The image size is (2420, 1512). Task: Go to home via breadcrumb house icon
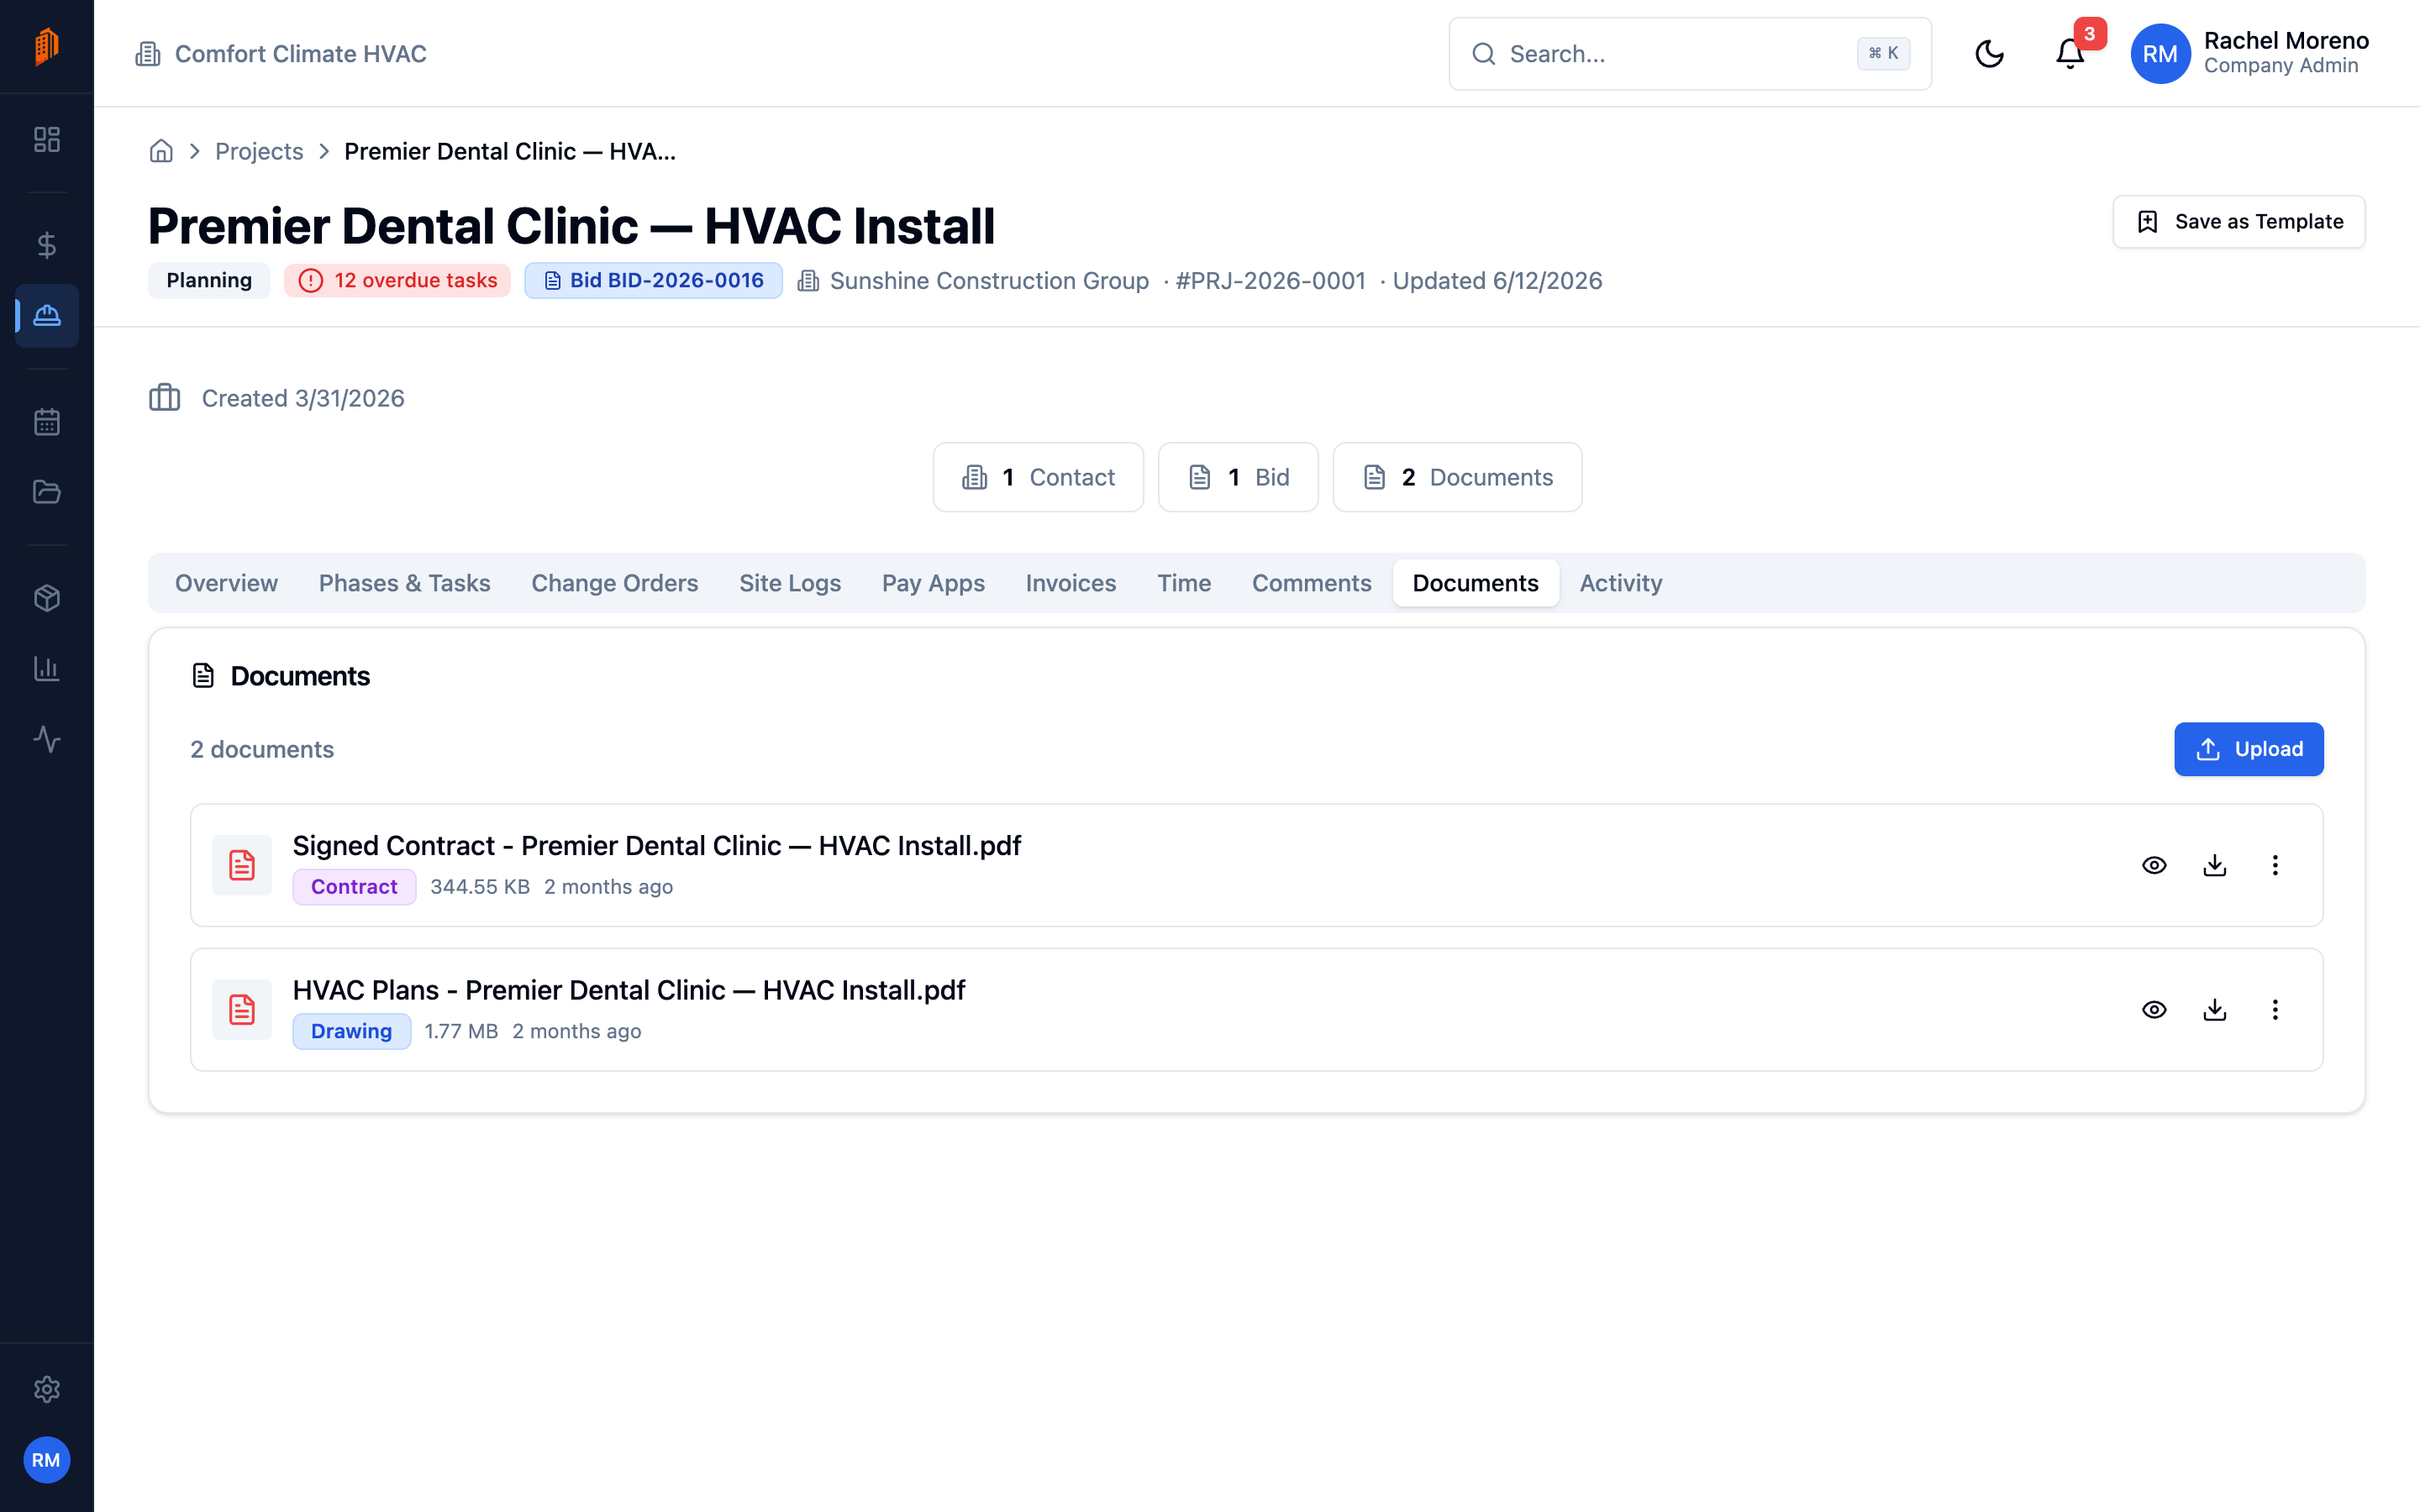tap(161, 151)
